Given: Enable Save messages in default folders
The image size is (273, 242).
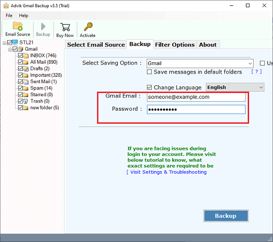Looking at the screenshot, I should point(149,72).
